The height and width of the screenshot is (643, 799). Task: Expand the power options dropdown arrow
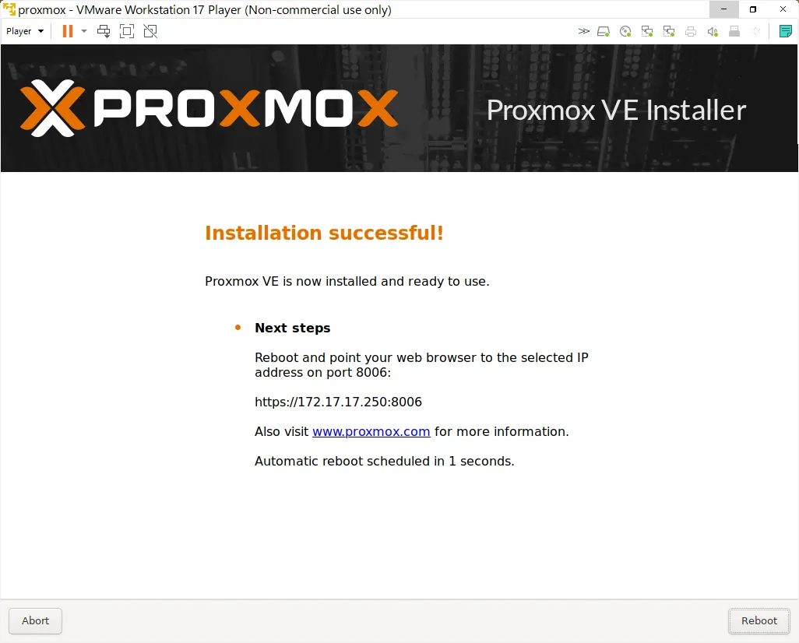click(84, 31)
